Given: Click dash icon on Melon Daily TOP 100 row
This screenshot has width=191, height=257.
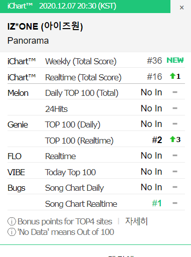Looking at the screenshot, I should click(x=175, y=92).
